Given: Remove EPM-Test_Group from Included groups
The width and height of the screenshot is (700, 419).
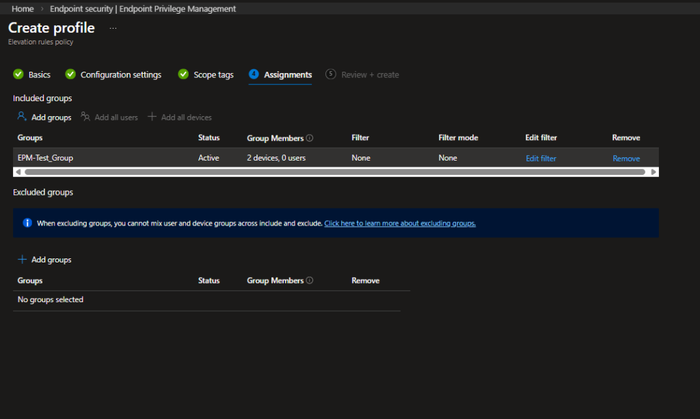Looking at the screenshot, I should [x=626, y=159].
